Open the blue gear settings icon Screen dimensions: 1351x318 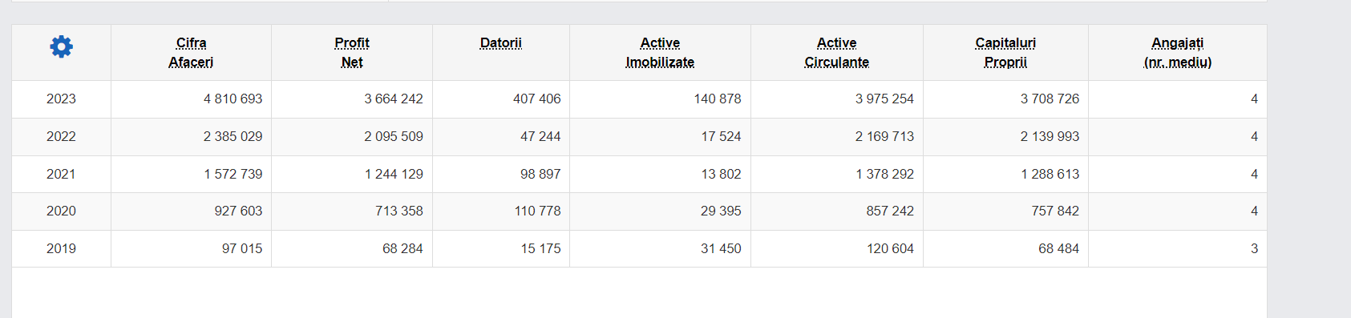point(61,46)
